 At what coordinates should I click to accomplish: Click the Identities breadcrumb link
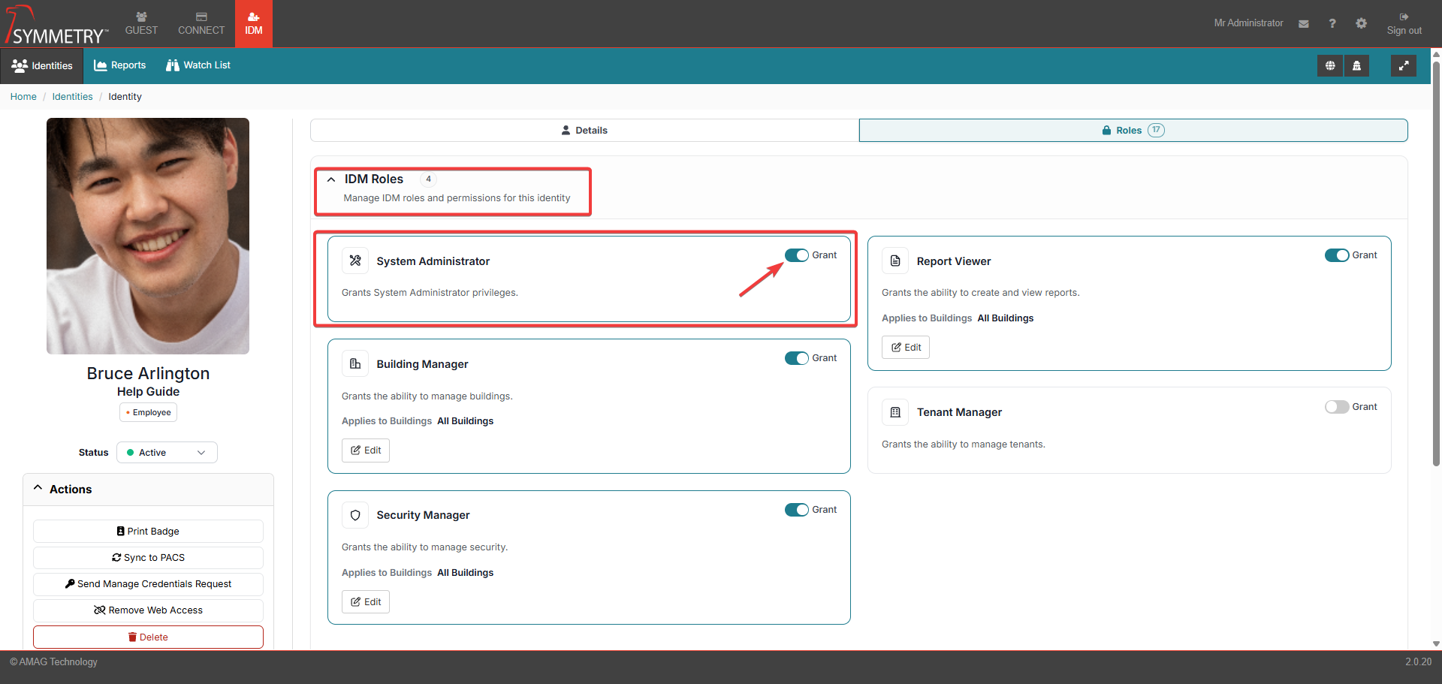[x=72, y=97]
